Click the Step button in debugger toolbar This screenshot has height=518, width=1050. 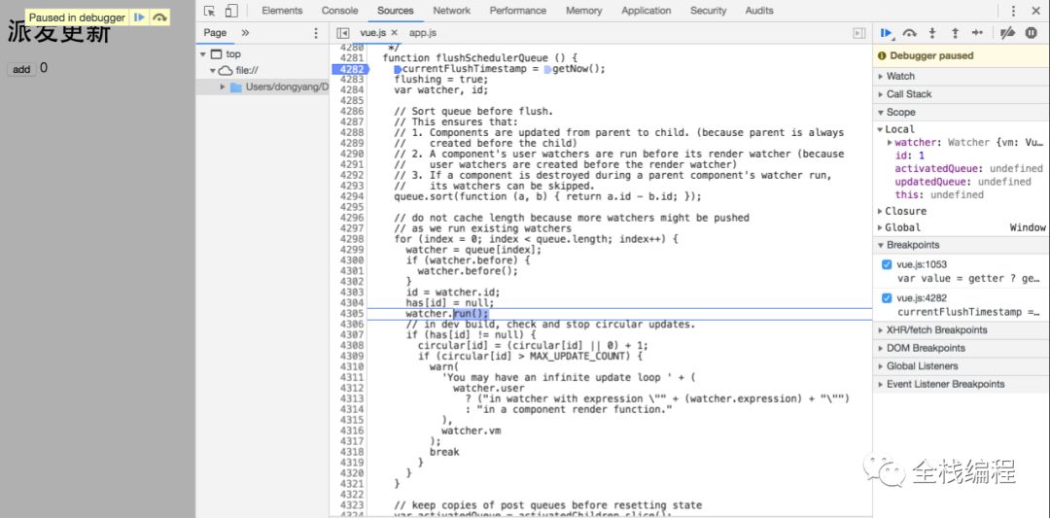[x=978, y=33]
